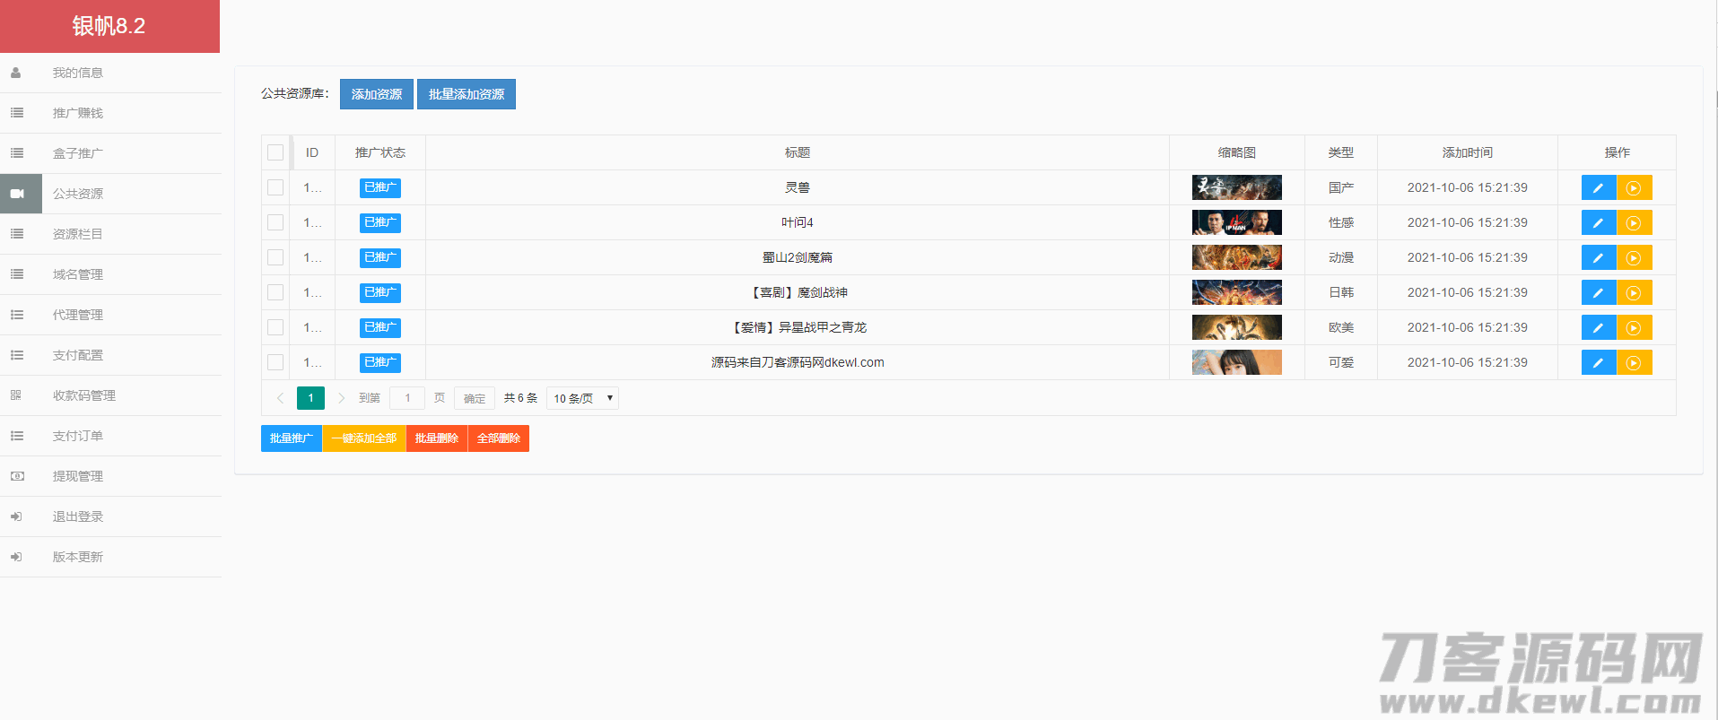
Task: Click the page number input field
Action: coord(407,398)
